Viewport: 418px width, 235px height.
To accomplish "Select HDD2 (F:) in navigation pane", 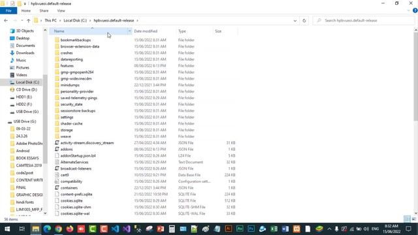I will [24, 104].
